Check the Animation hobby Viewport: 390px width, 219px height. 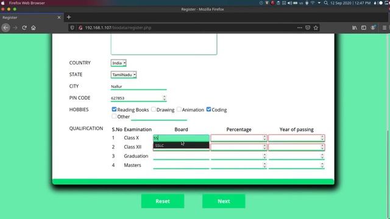(x=179, y=109)
